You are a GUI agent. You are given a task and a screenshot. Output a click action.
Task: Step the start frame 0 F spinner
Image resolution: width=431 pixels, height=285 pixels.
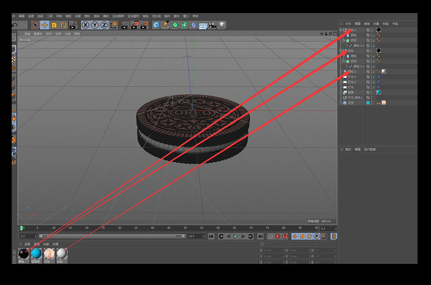click(35, 237)
